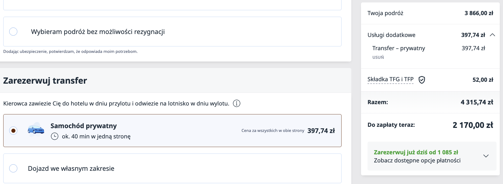The height and width of the screenshot is (184, 503).
Task: Select the no-cancellation trip radio button
Action: [13, 32]
